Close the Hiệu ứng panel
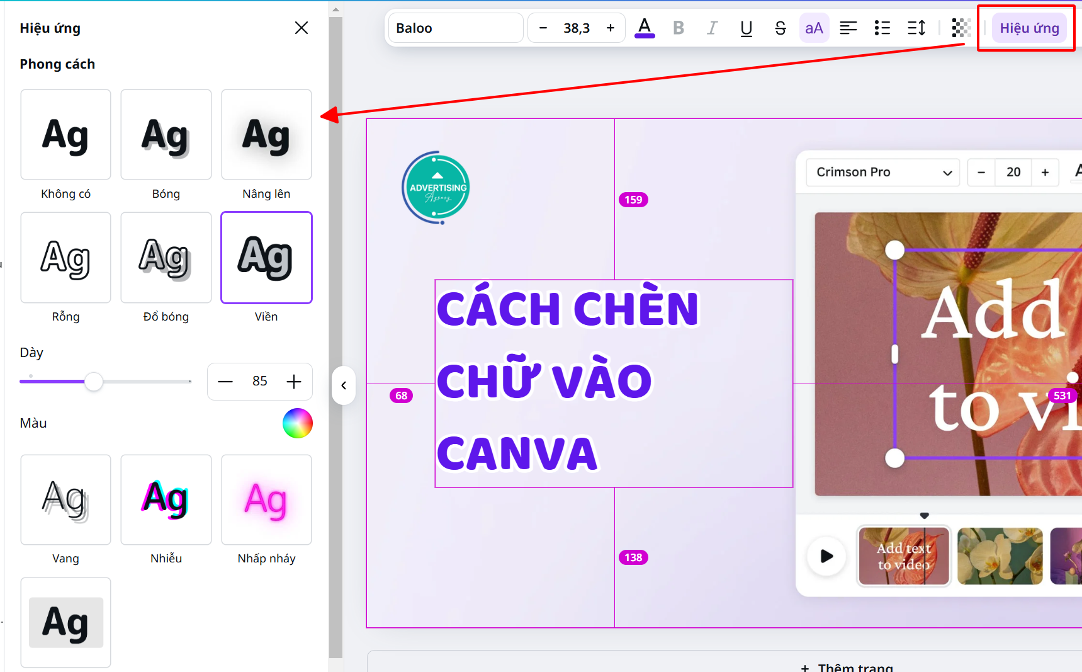The height and width of the screenshot is (672, 1082). point(301,28)
